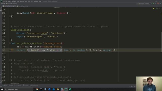
Task: Open the TODO tool window tab
Action: pos(11,85)
